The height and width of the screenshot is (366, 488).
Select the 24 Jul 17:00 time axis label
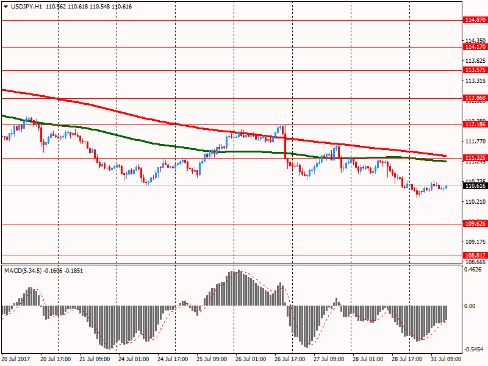pos(173,359)
